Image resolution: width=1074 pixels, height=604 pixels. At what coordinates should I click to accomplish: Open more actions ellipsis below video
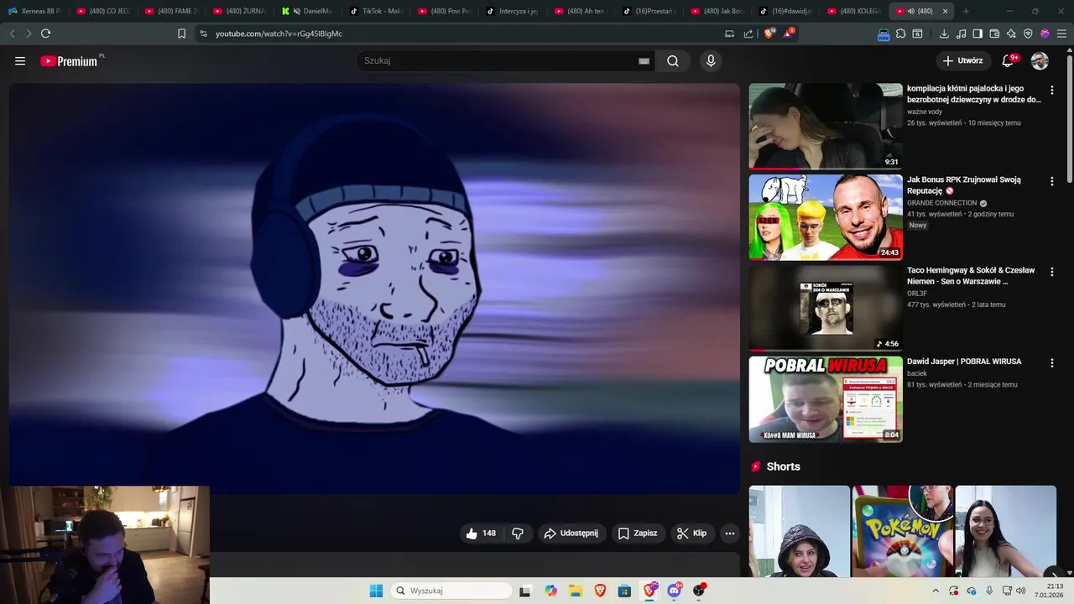[730, 534]
